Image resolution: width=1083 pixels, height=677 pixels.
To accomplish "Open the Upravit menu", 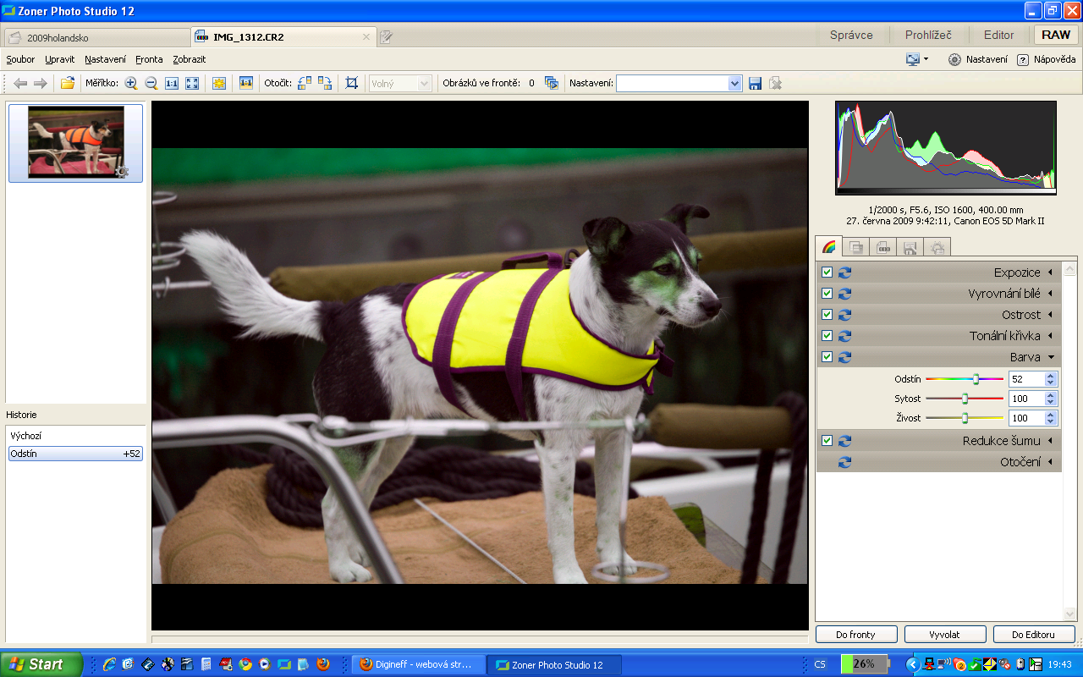I will [x=60, y=59].
